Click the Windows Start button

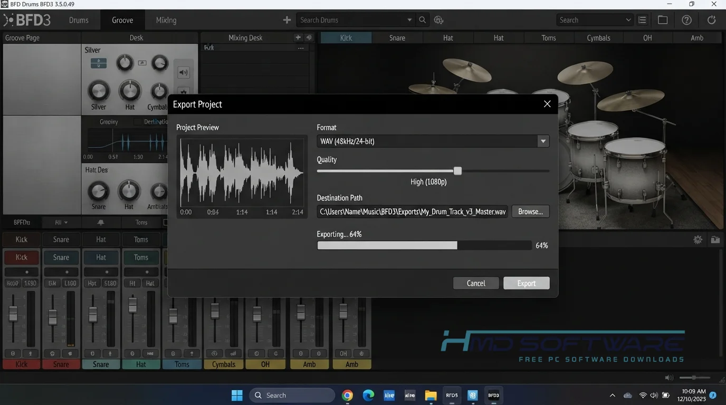[237, 395]
